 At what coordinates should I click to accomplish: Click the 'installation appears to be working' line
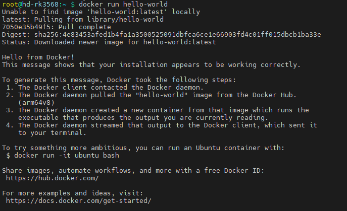151,64
